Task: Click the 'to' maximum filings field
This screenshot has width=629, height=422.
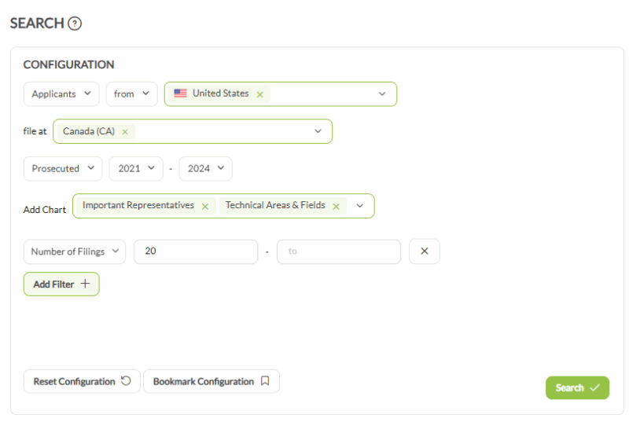Action: [x=338, y=251]
